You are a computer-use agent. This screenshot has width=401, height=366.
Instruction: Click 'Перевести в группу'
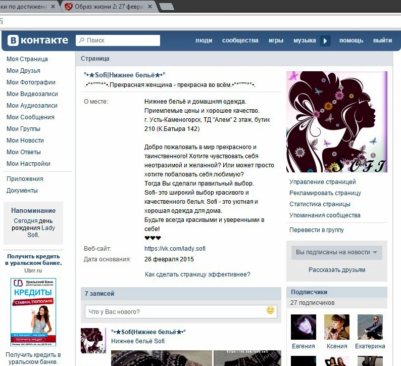click(x=317, y=230)
